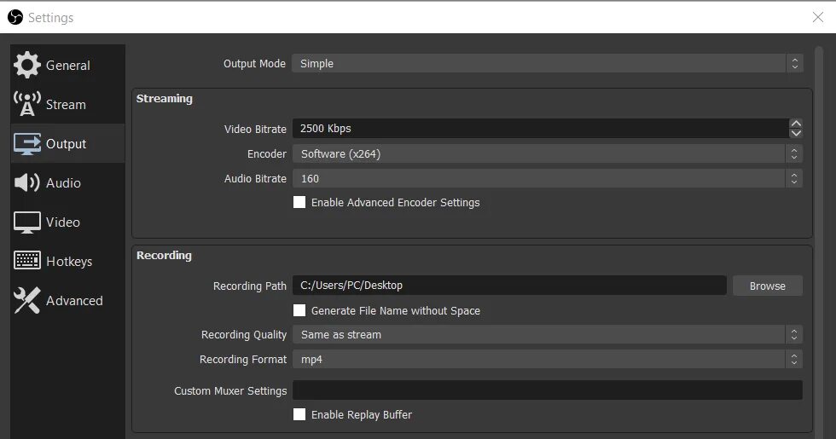
Task: Switch to the Hotkeys settings tab
Action: pos(67,261)
